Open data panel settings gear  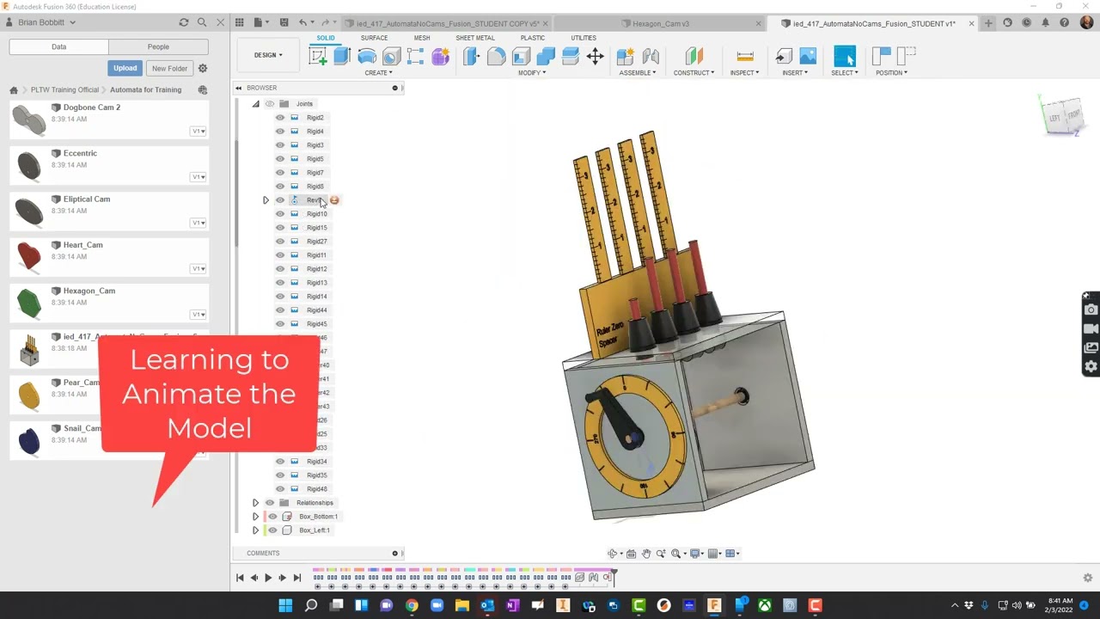click(x=203, y=68)
